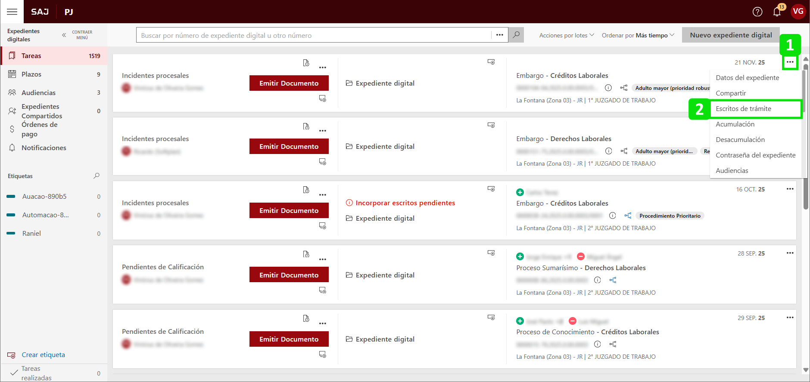Viewport: 810px width, 382px height.
Task: Open options ellipsis for the 16 OCT. 25 case
Action: 789,189
